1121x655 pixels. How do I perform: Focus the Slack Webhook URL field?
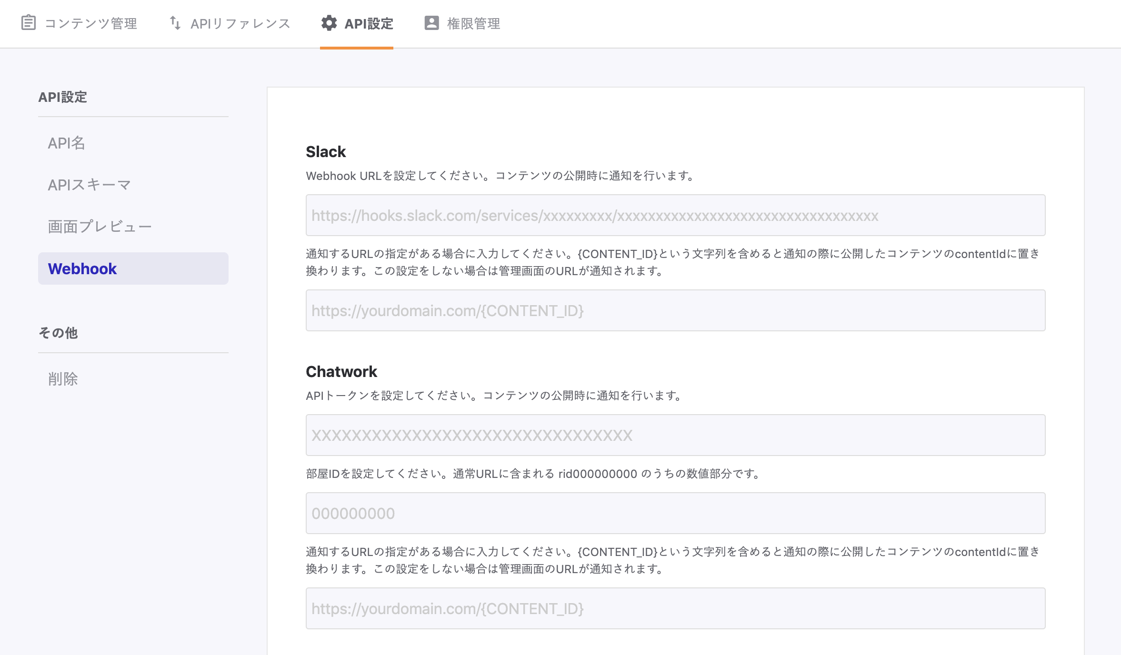click(x=675, y=215)
